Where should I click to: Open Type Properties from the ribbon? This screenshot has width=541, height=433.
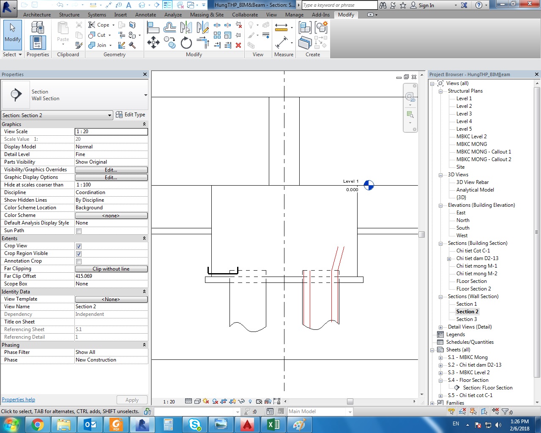point(38,27)
